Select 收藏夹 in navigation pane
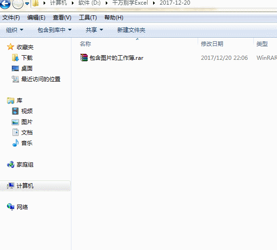Image resolution: width=277 pixels, height=250 pixels. 25,47
